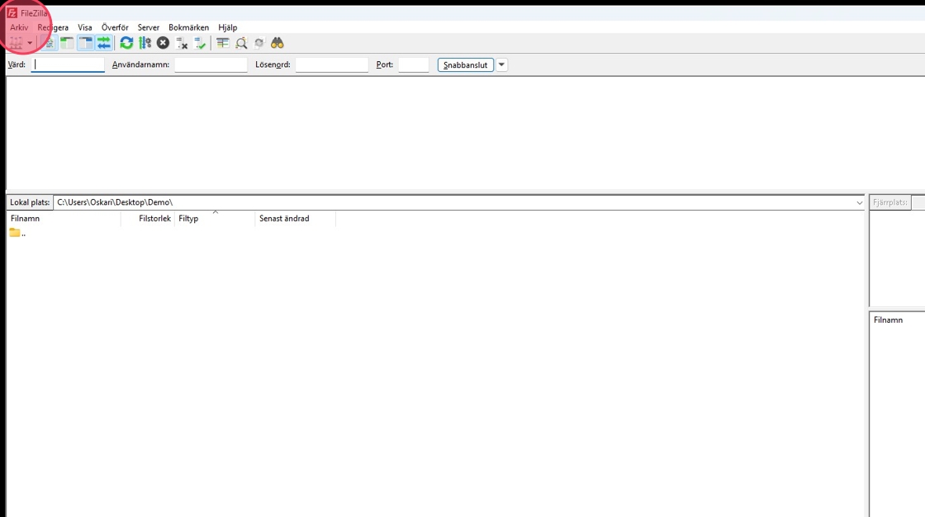Toggle remote directory tree view
The height and width of the screenshot is (517, 925).
pyautogui.click(x=85, y=43)
